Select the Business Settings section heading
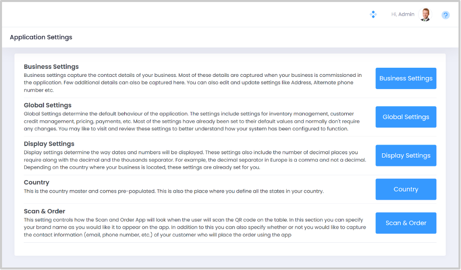Screen dimensions: 461x270 click(x=51, y=67)
